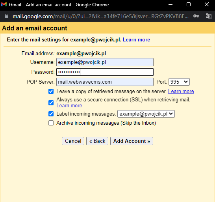The image size is (215, 202).
Task: Click the bold example@pwojcik.pl email address text
Action: pyautogui.click(x=81, y=53)
